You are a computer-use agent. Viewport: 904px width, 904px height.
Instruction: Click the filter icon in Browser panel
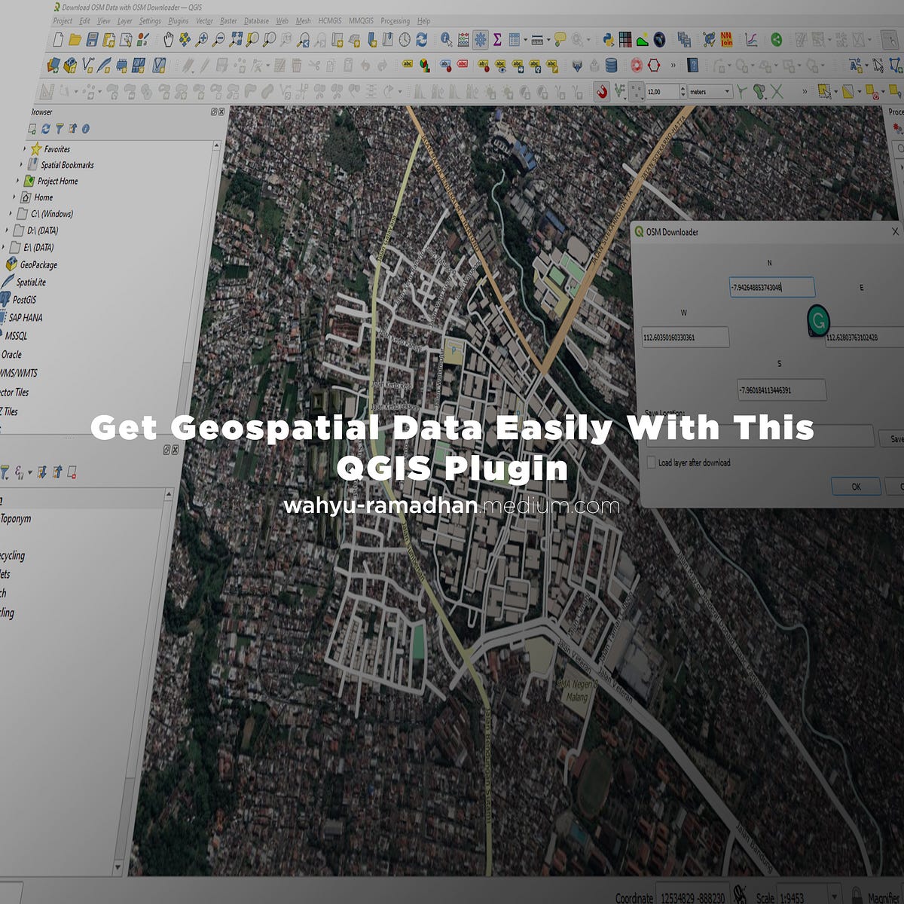tap(60, 128)
